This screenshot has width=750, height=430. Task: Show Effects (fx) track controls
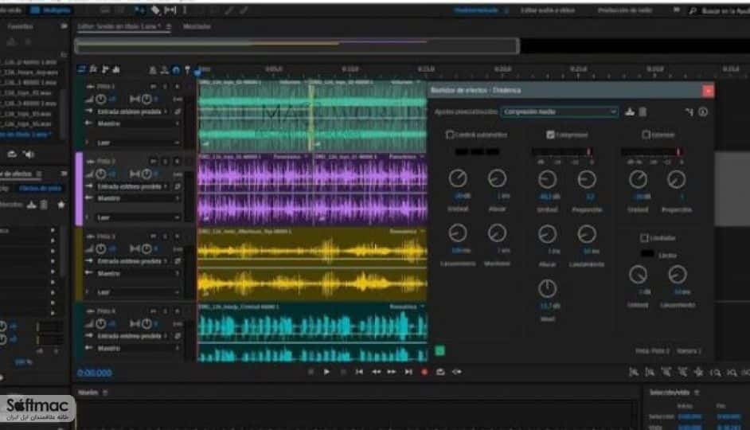[93, 70]
